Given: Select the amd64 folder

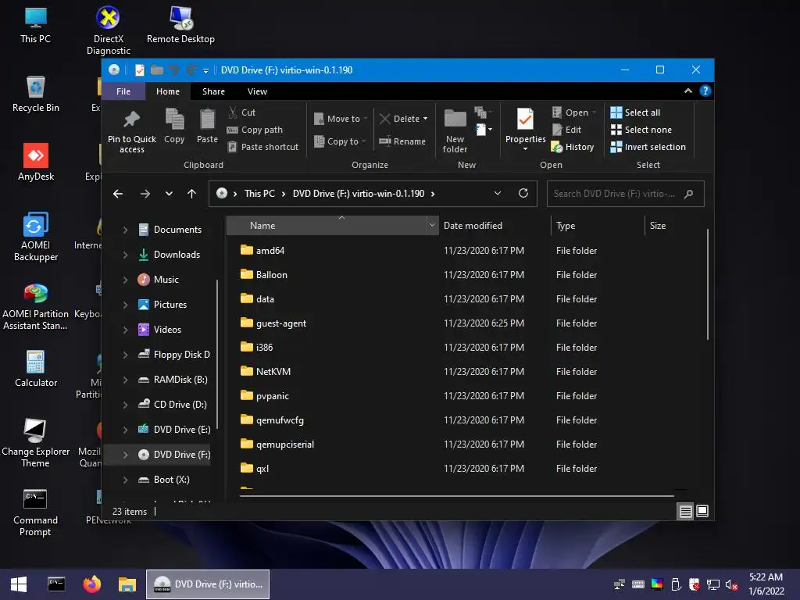Looking at the screenshot, I should [270, 251].
